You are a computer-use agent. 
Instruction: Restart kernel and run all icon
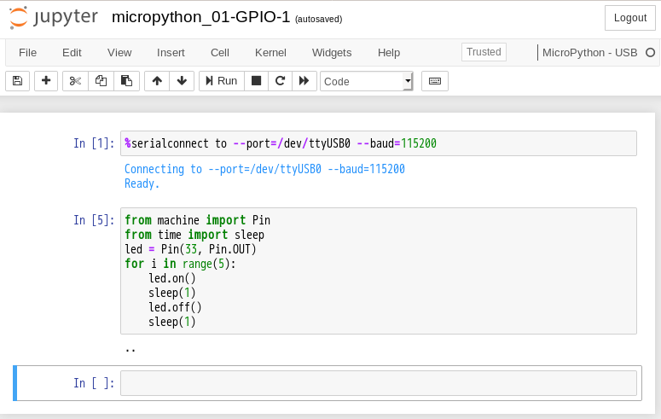click(303, 81)
